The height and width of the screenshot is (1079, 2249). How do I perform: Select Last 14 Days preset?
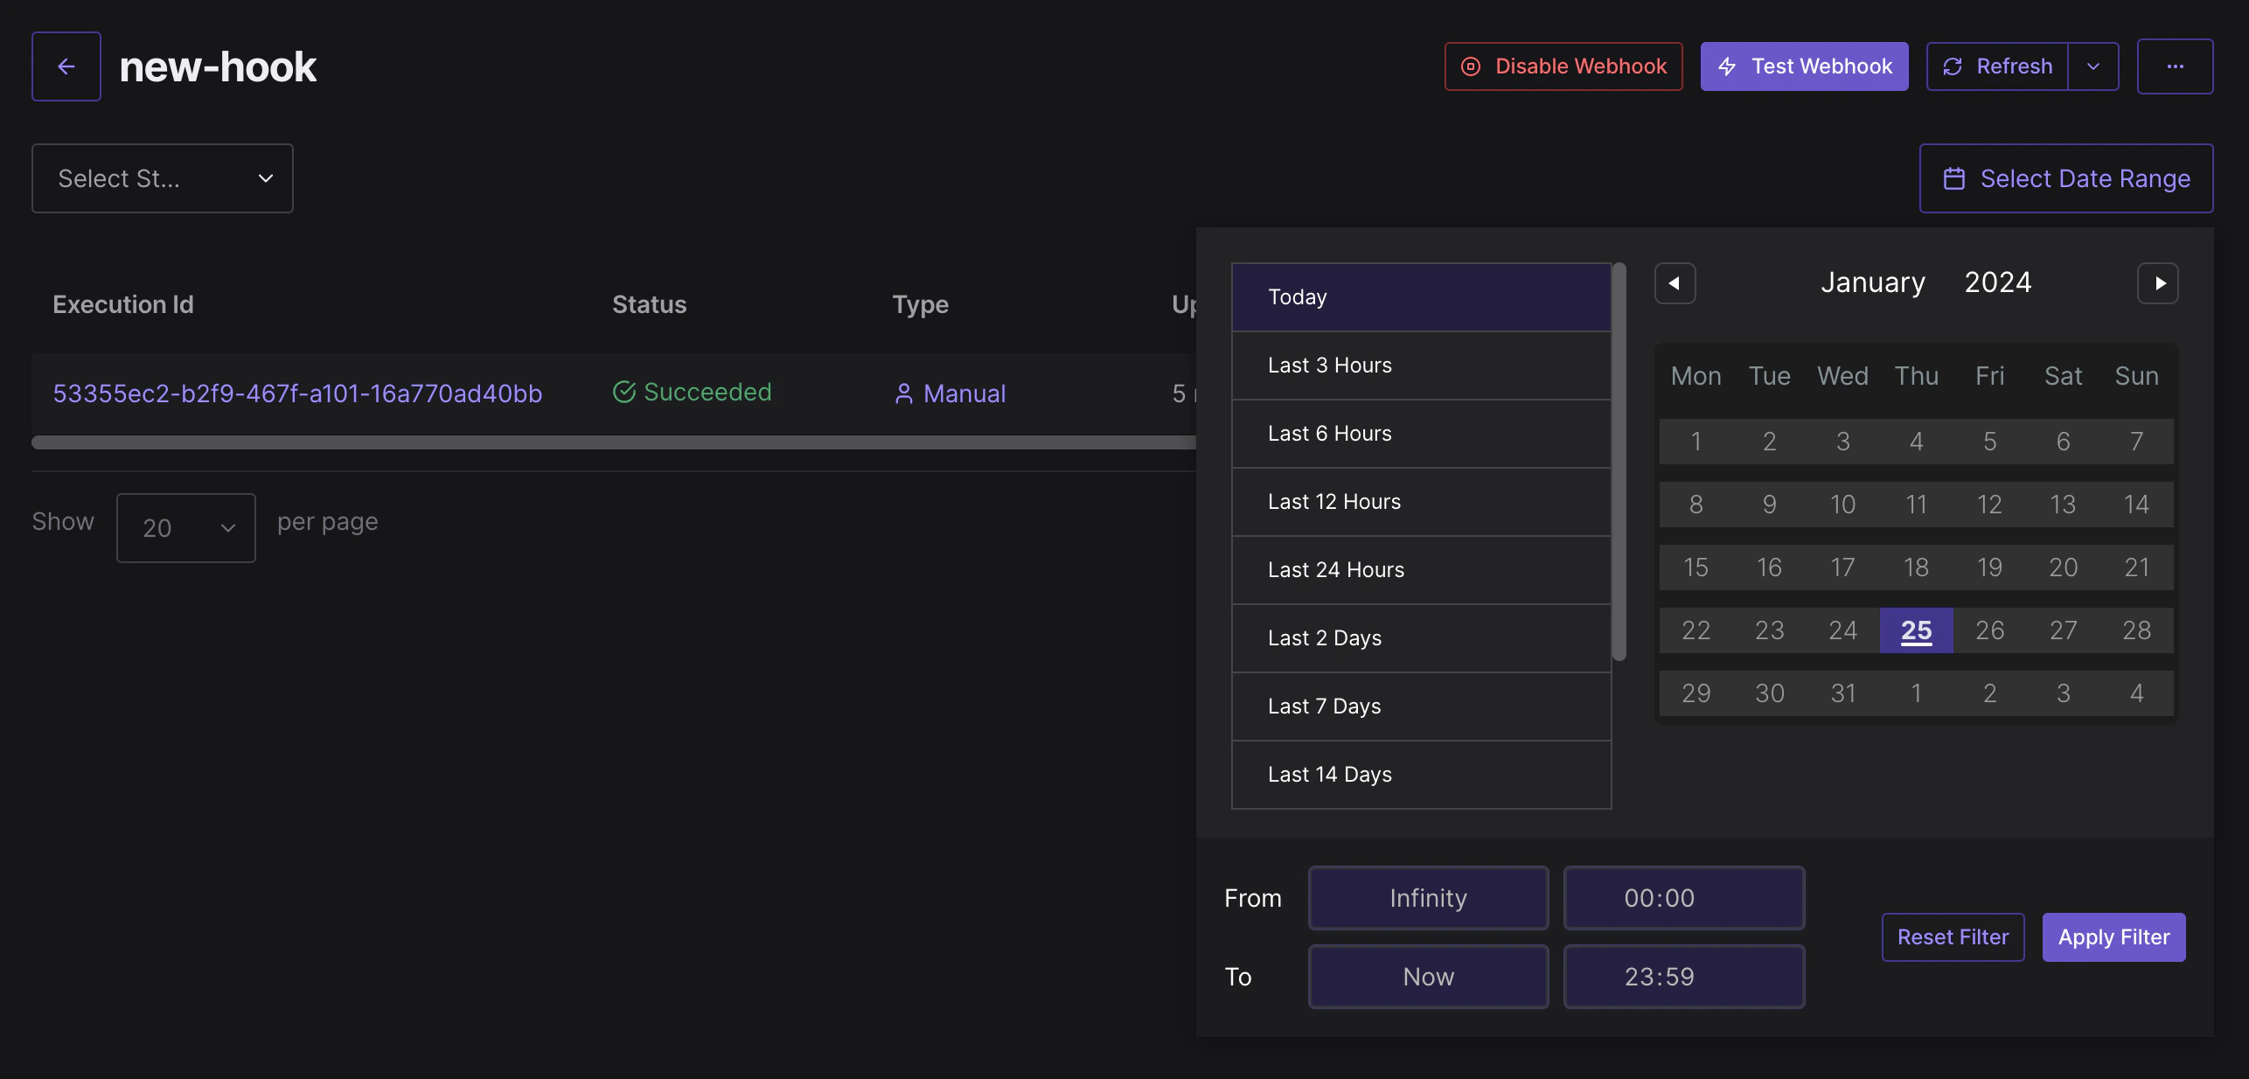[1421, 775]
